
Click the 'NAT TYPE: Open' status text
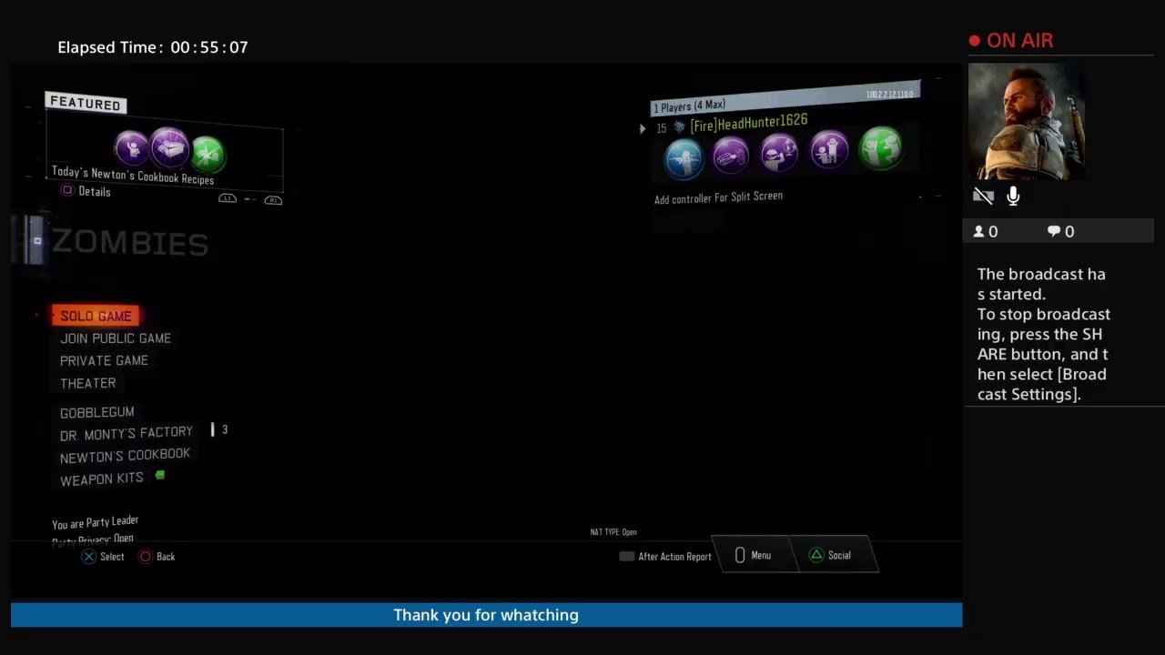613,532
